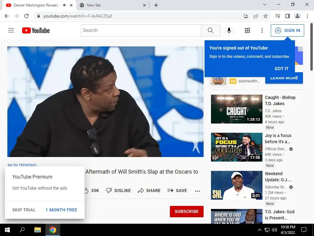
Task: Open a new browser tab
Action: coord(156,5)
